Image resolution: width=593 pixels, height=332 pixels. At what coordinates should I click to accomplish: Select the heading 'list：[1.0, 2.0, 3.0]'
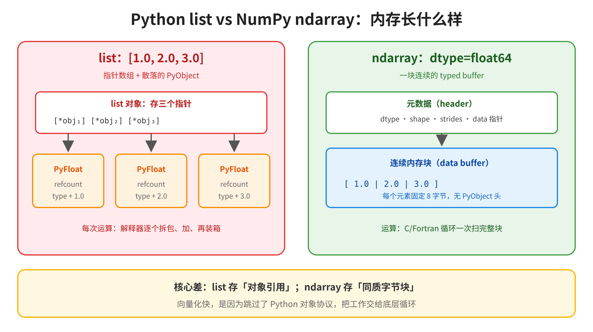click(151, 58)
